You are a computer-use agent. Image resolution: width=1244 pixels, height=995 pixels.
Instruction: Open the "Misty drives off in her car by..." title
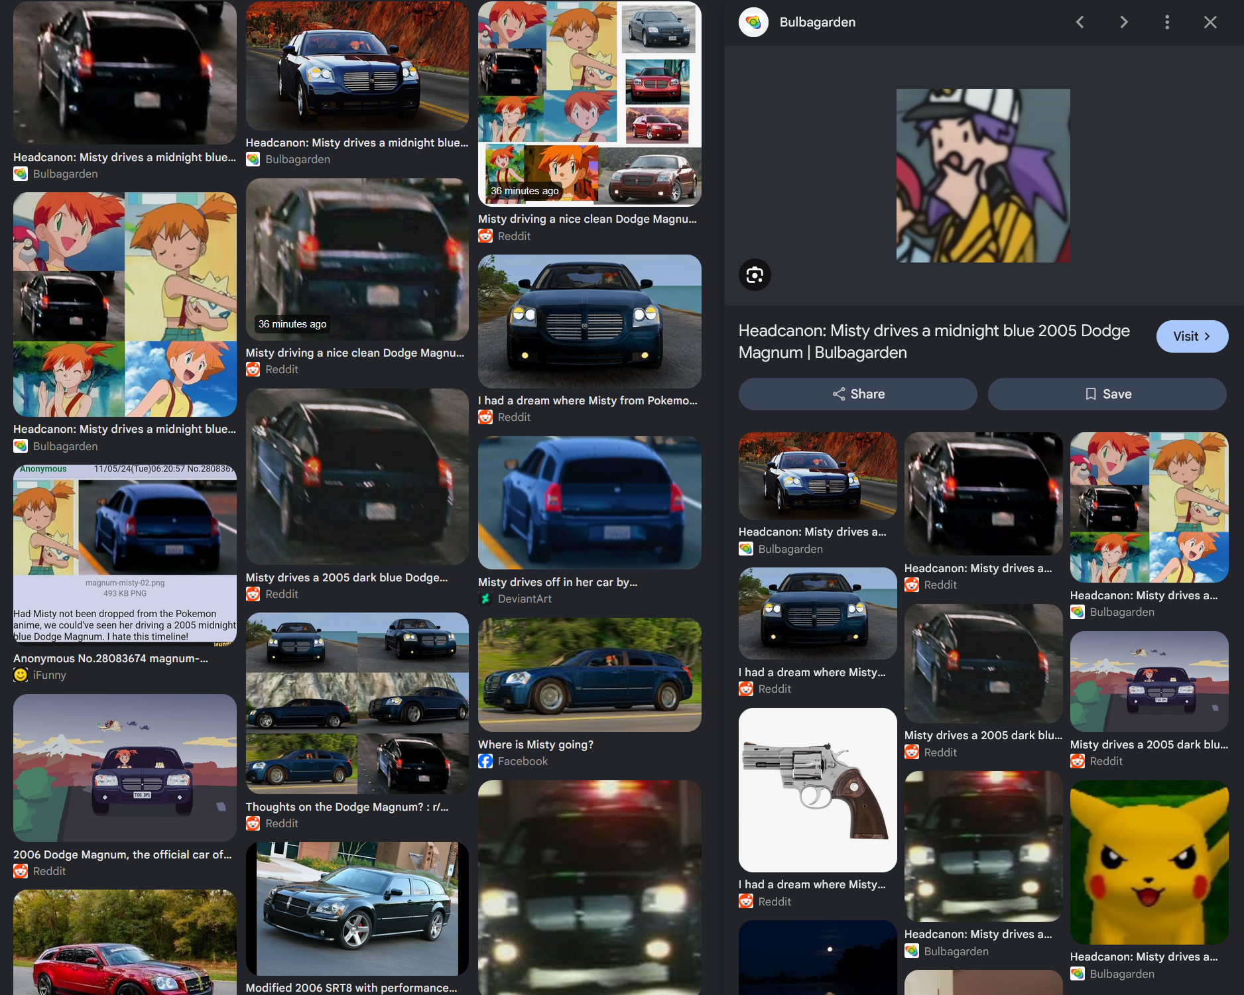tap(558, 582)
